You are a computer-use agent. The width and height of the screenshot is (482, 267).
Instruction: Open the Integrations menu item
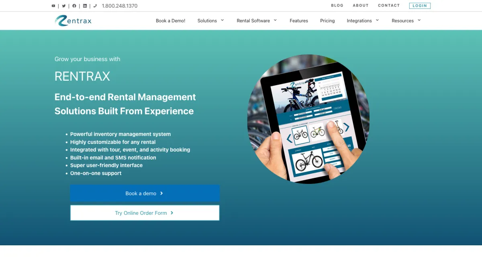[359, 21]
